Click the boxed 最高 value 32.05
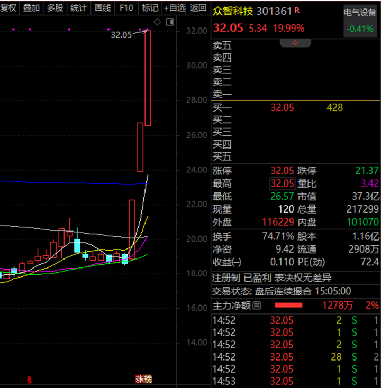The width and height of the screenshot is (381, 388). [282, 183]
